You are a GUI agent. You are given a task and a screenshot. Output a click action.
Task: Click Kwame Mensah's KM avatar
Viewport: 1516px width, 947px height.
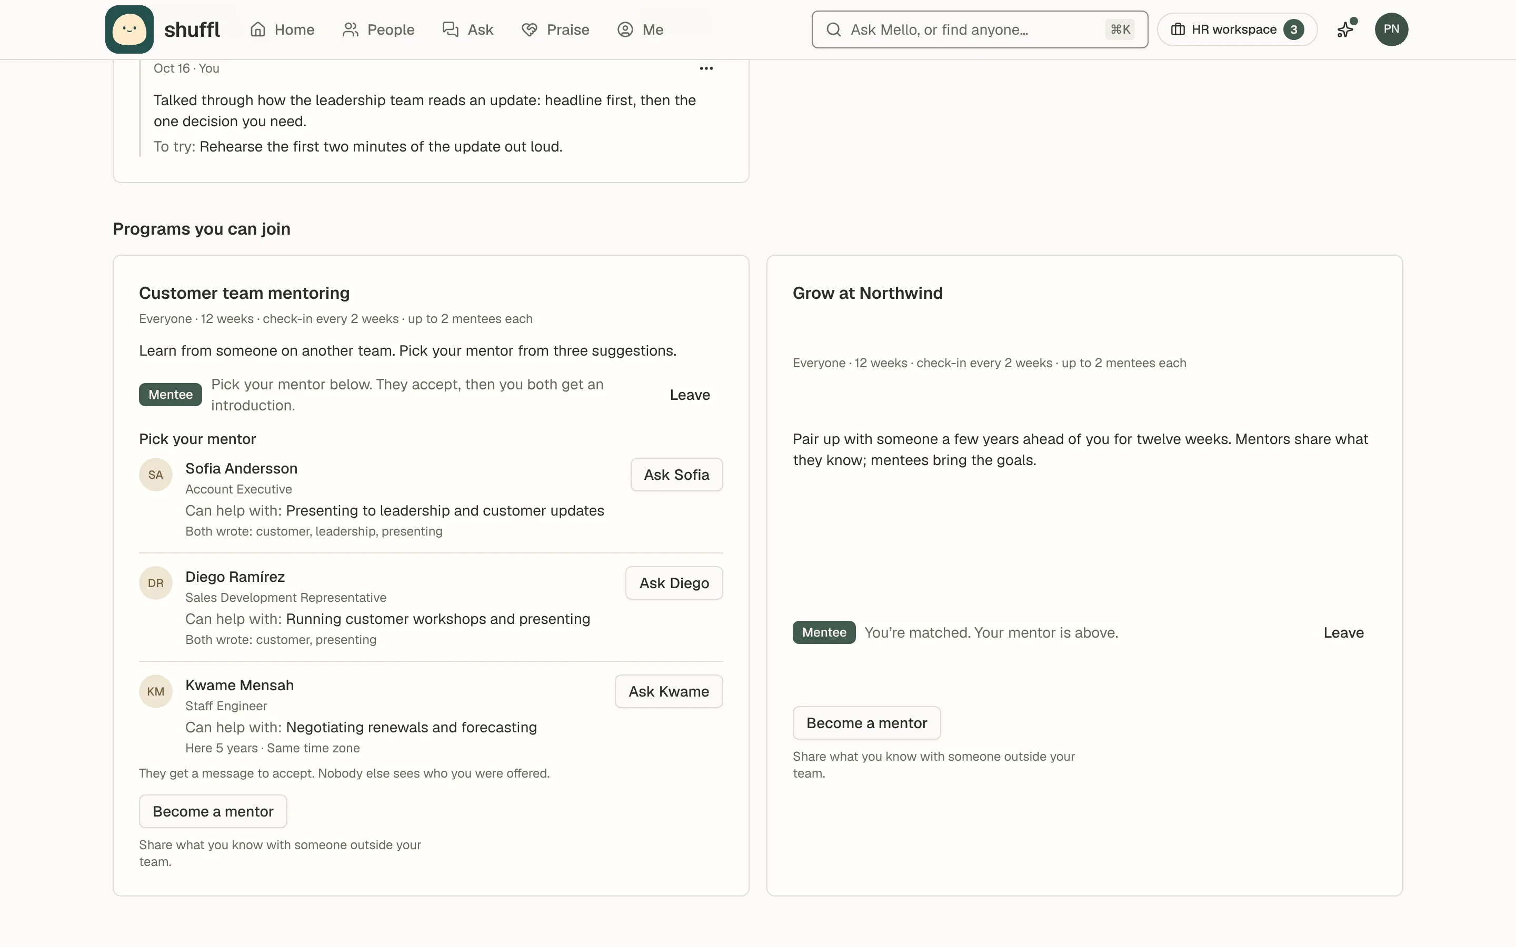155,691
